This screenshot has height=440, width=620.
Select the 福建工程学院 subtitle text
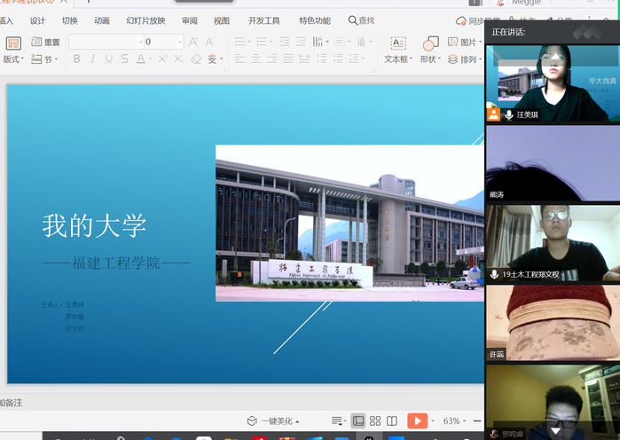[115, 263]
